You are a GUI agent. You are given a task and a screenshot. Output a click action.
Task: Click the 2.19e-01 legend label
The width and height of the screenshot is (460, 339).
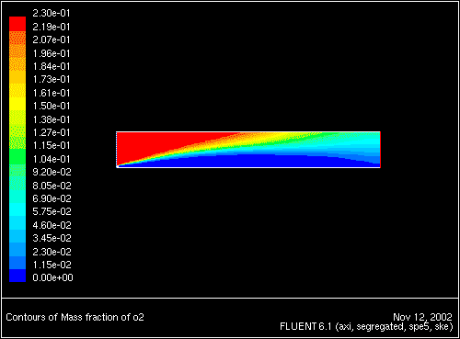(x=52, y=27)
